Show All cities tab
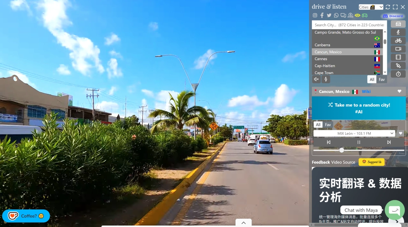408x227 pixels. click(x=372, y=79)
